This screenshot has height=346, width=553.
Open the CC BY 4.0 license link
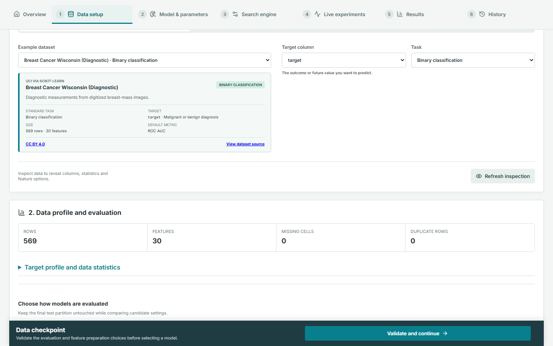click(x=35, y=144)
